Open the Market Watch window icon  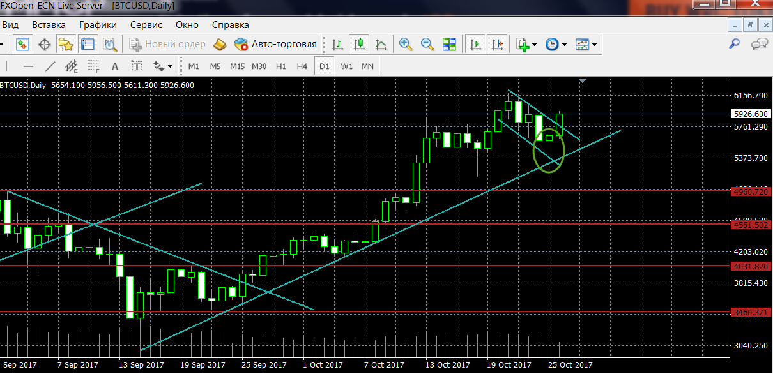coord(24,44)
